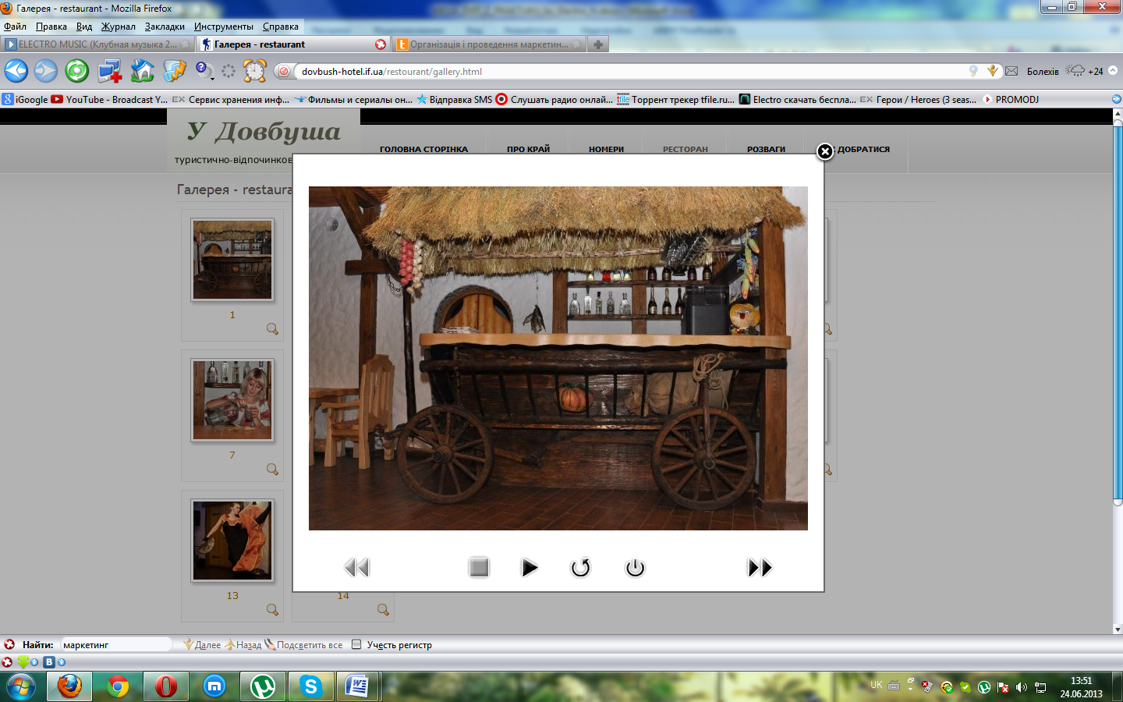Open the iGoogle bookmark

tap(25, 99)
